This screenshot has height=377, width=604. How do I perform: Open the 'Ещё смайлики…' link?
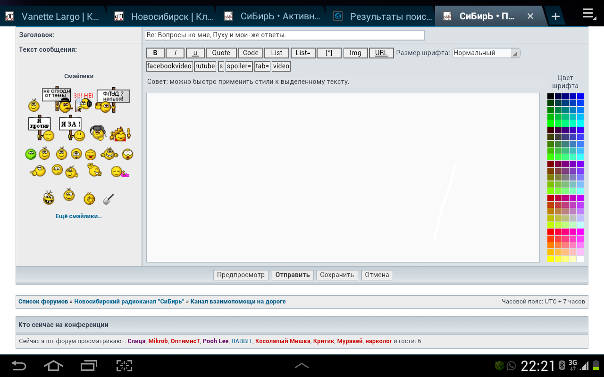tap(78, 216)
